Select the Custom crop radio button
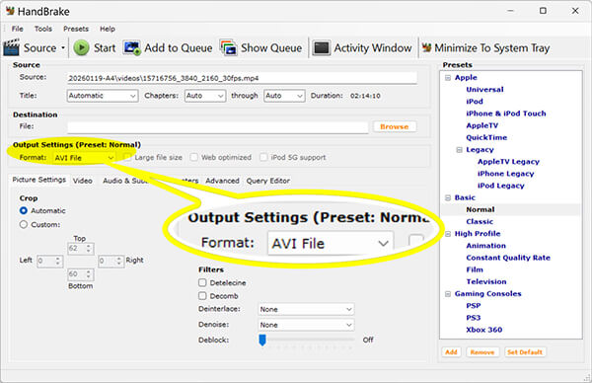 point(24,224)
